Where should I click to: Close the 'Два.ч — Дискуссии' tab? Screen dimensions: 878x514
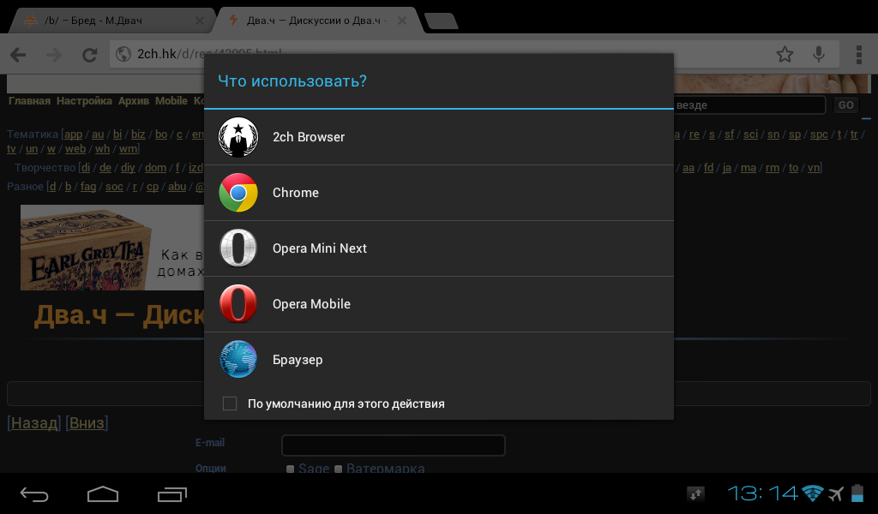pos(402,21)
